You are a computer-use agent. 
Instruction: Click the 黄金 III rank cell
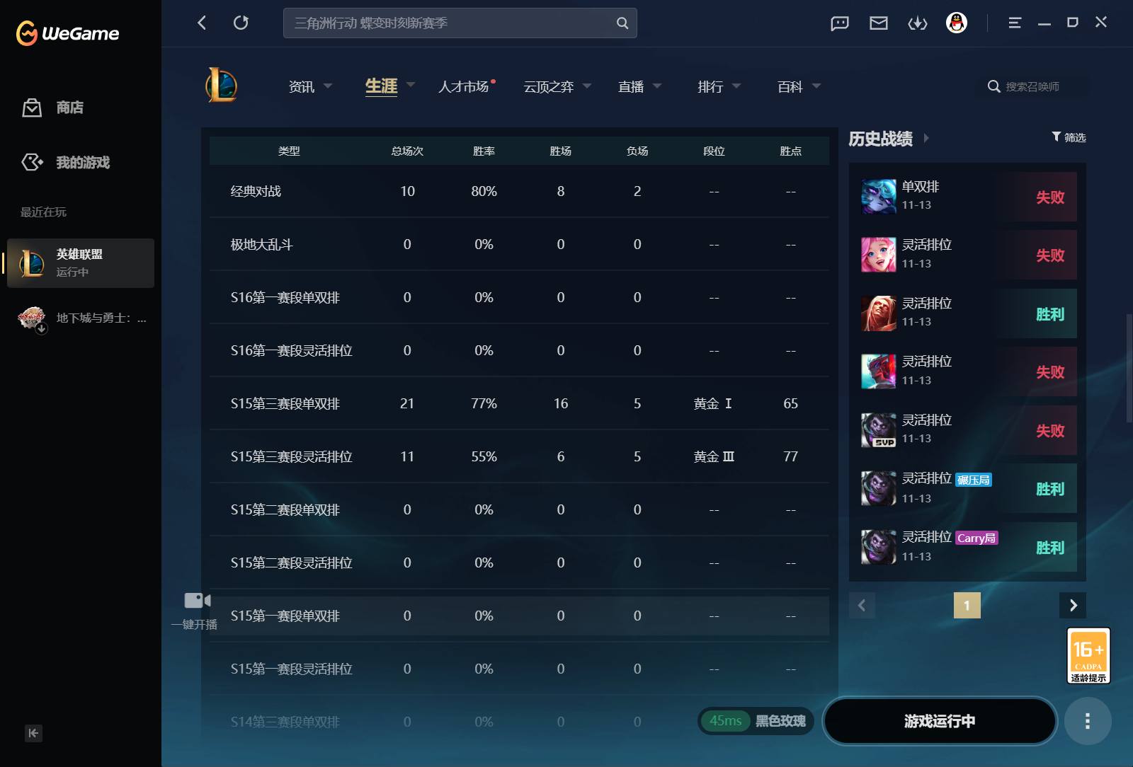coord(714,456)
